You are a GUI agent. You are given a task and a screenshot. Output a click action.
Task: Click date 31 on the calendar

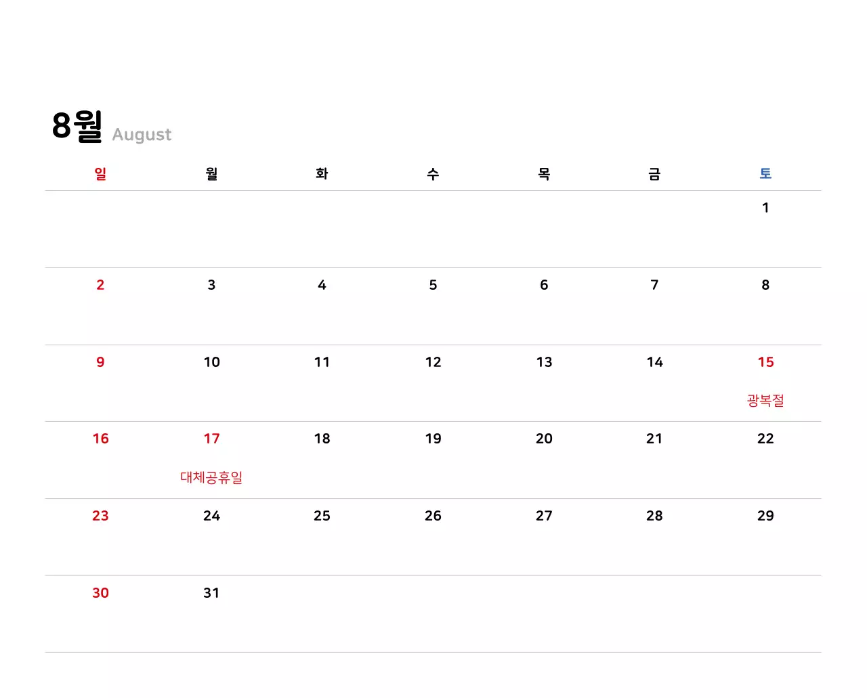point(211,593)
